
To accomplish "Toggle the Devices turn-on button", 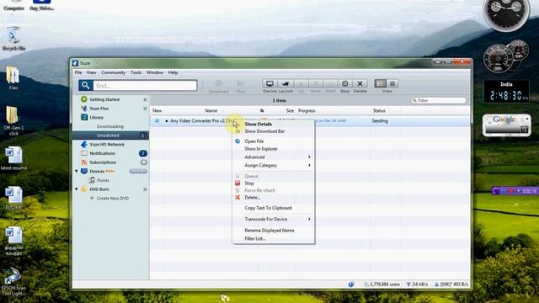I will click(x=138, y=171).
